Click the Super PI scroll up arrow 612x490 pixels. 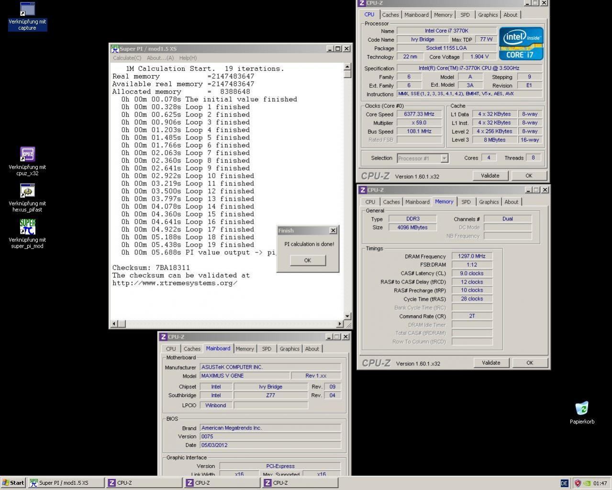click(347, 67)
